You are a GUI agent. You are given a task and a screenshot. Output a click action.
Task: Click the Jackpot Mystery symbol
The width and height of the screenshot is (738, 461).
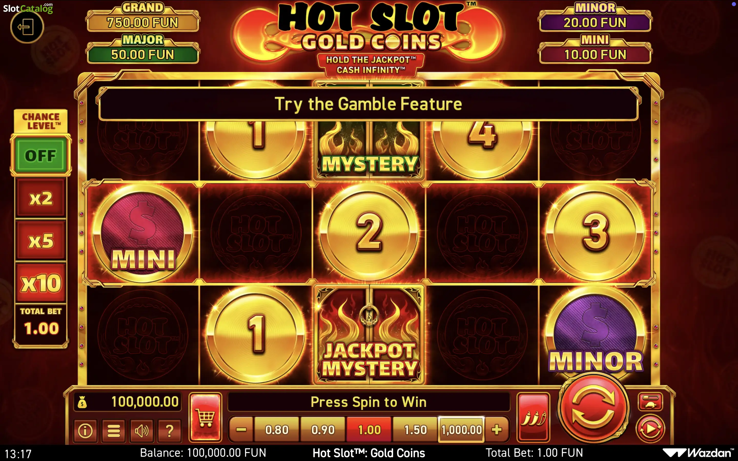click(x=369, y=335)
